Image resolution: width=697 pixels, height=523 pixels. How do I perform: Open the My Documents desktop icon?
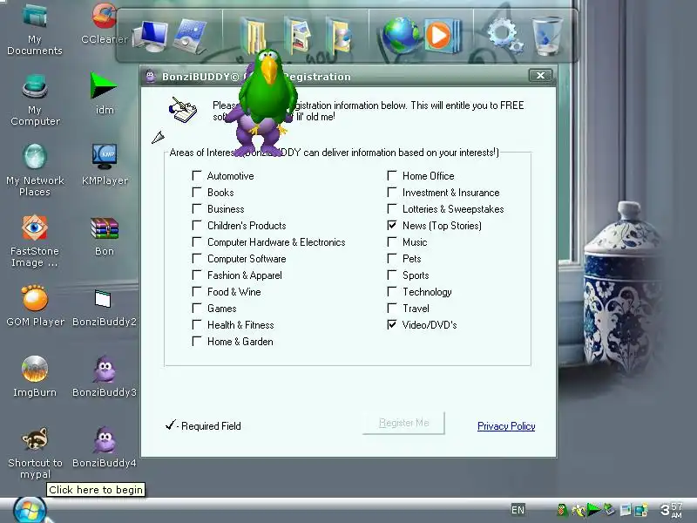point(35,30)
